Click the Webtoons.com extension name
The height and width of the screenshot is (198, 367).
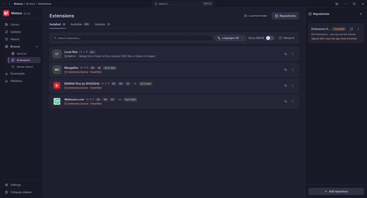coord(74,99)
